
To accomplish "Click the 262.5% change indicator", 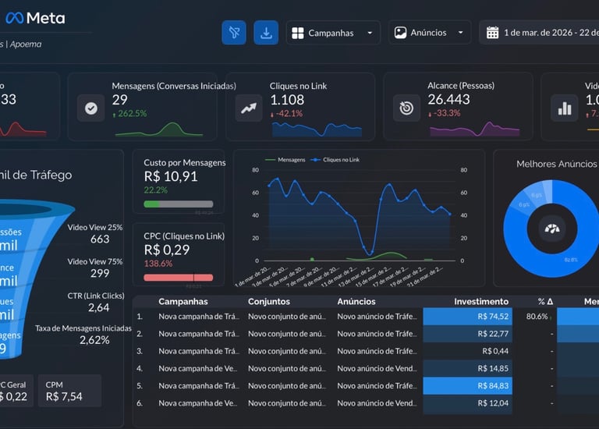I will coord(129,113).
